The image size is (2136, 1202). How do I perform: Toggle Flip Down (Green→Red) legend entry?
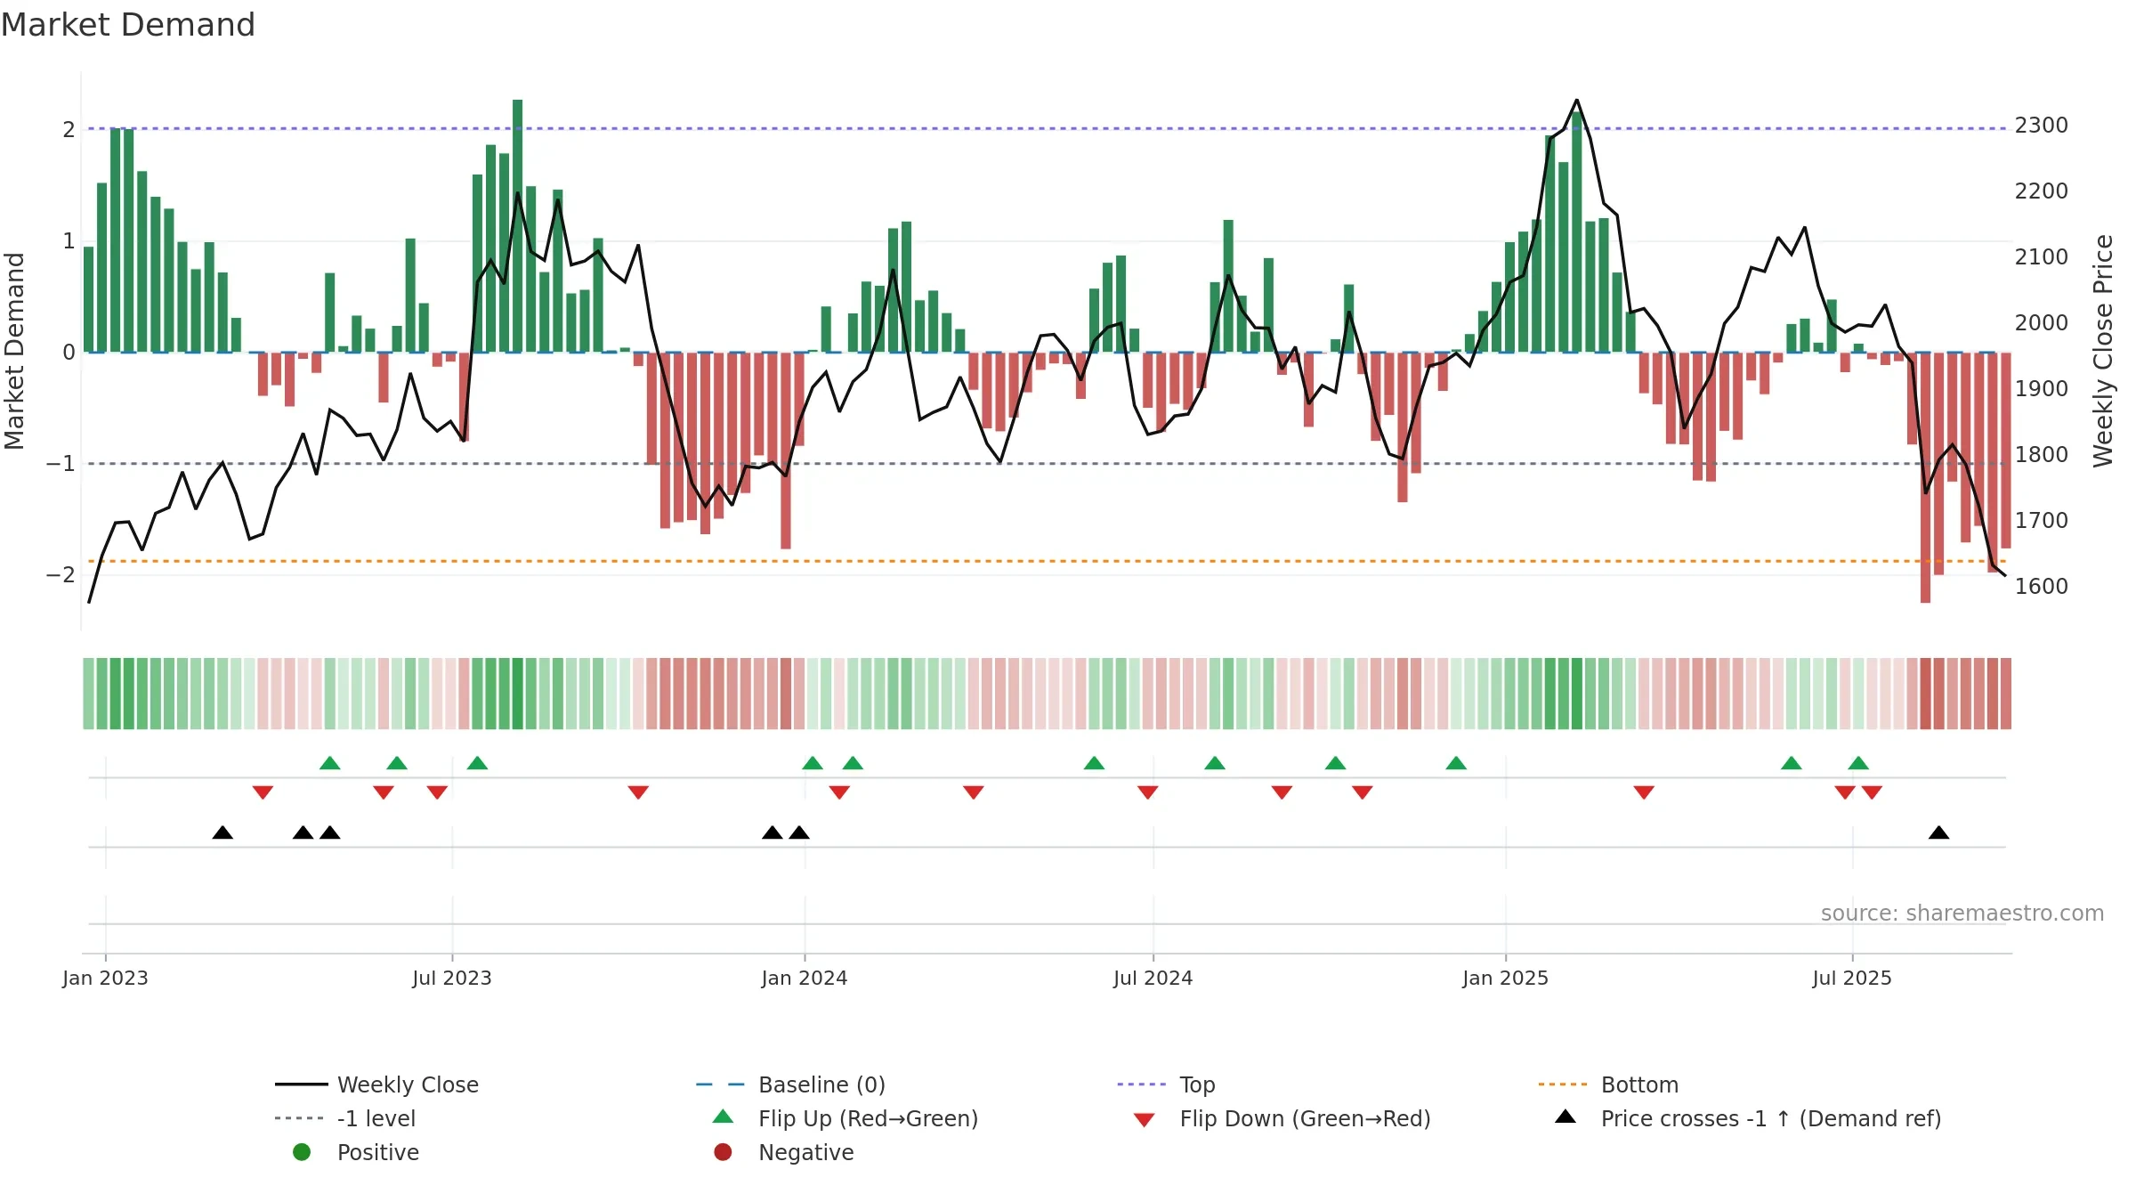tap(1282, 1118)
